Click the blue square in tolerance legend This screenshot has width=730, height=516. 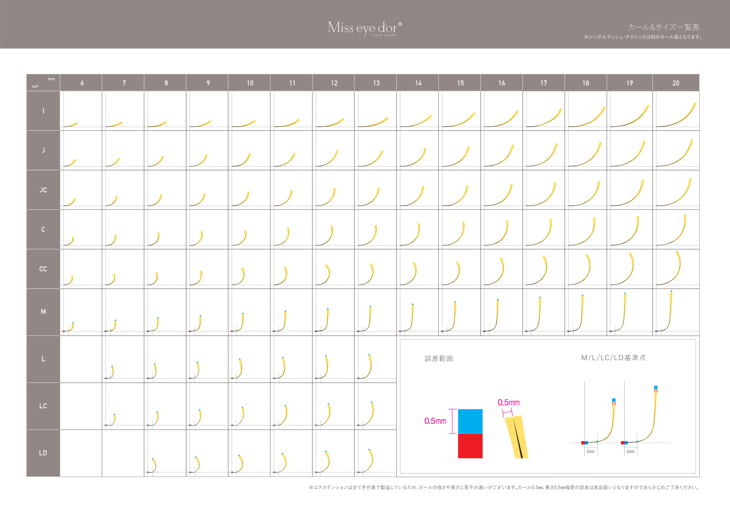(x=470, y=421)
